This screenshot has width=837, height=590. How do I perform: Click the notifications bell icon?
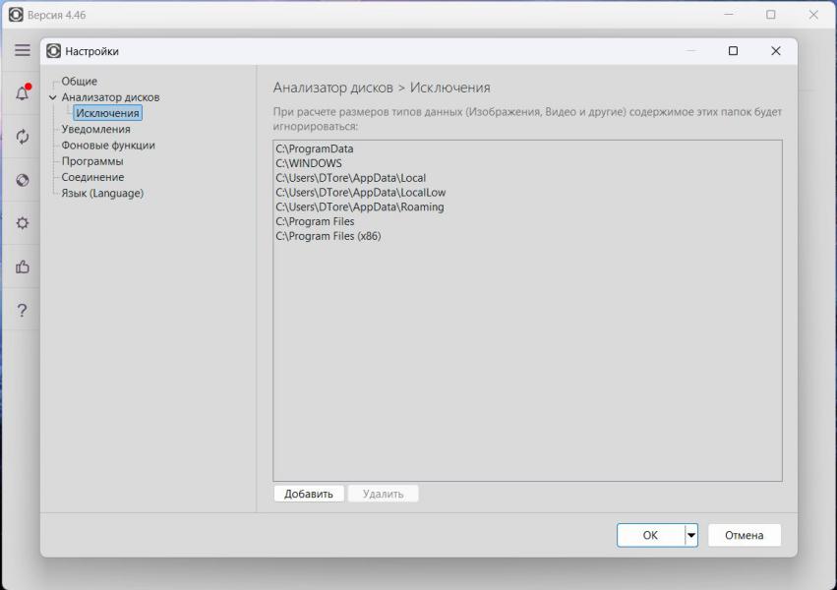[x=22, y=94]
